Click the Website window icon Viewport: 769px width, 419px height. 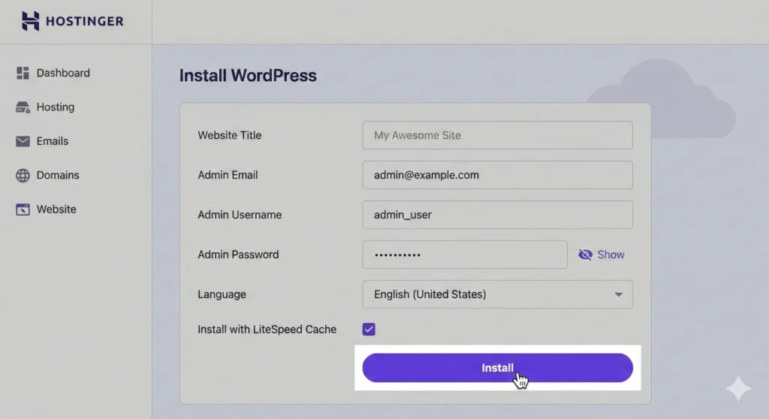(x=23, y=209)
